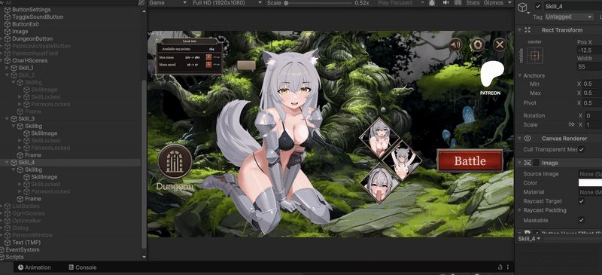This screenshot has width=602, height=275.
Task: Click the Skill_4 name field in Inspector
Action: click(x=573, y=7)
